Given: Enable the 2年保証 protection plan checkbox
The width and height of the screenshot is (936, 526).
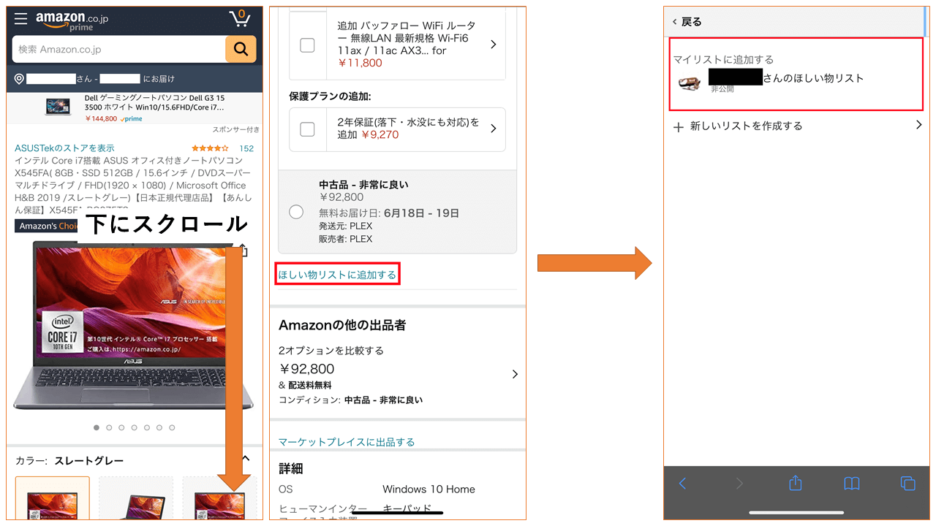Looking at the screenshot, I should pos(307,130).
